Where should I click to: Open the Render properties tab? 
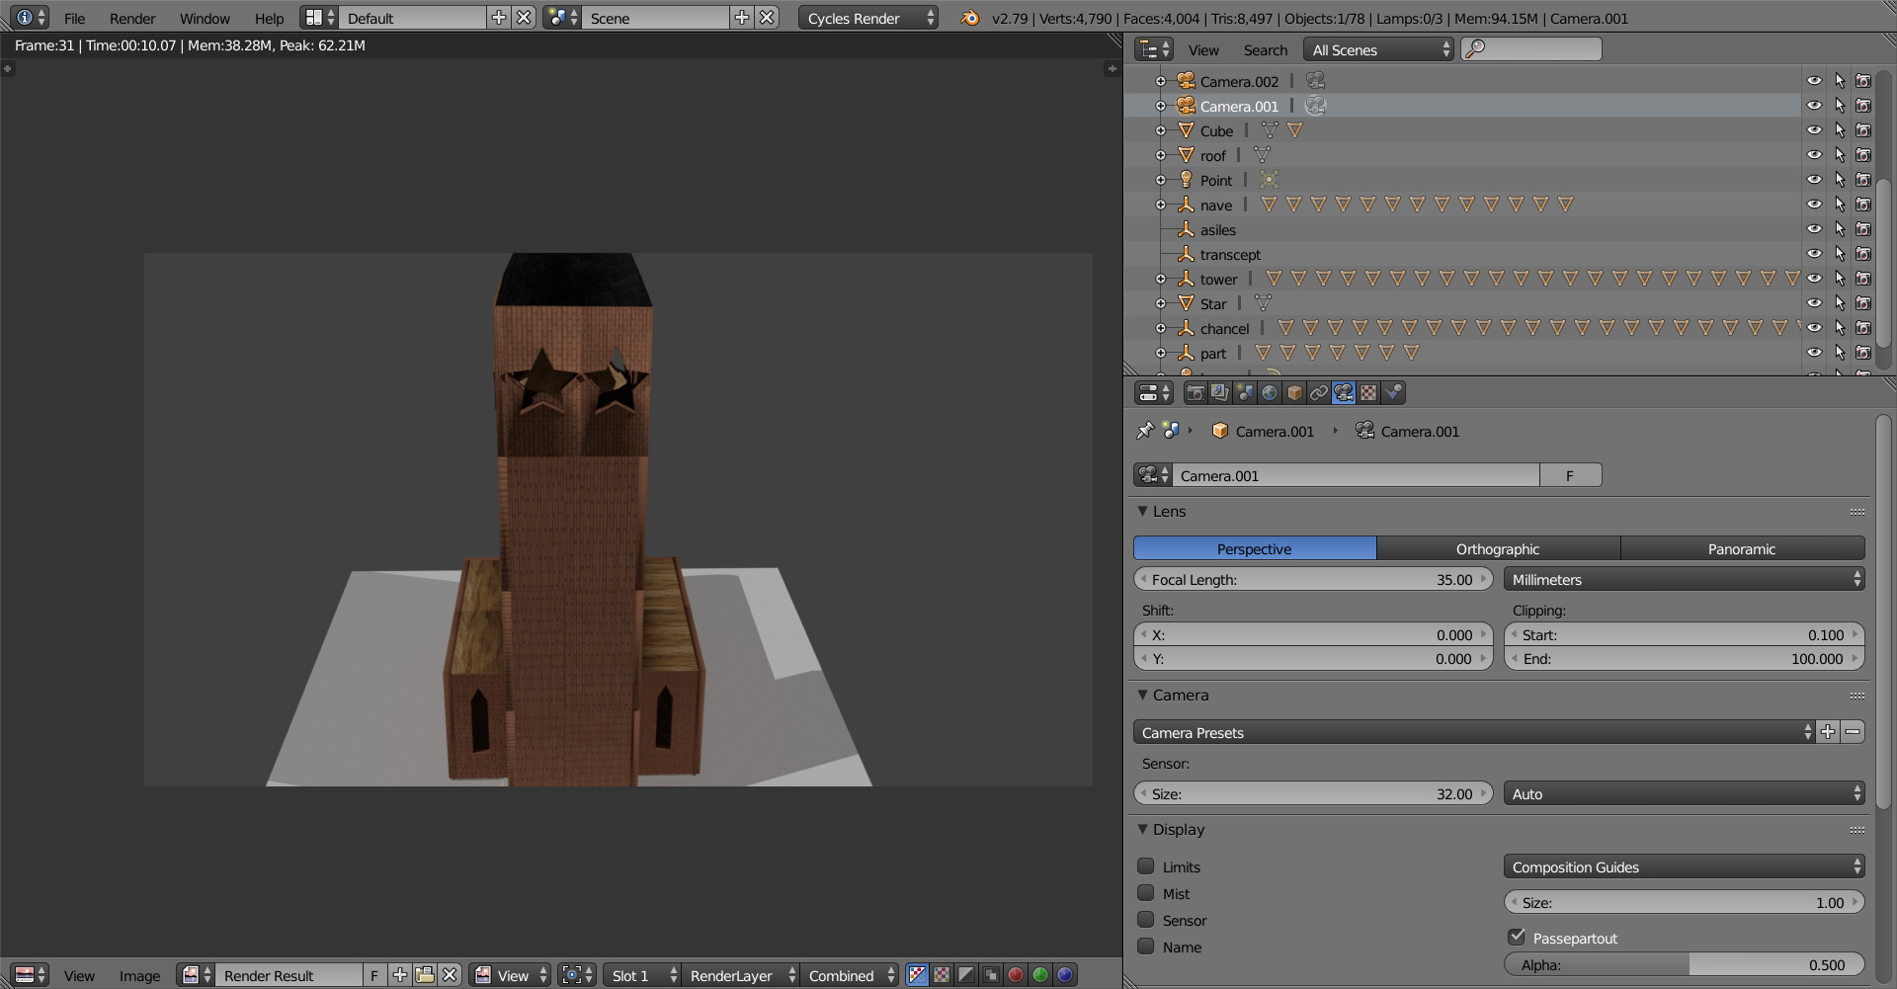pyautogui.click(x=1196, y=393)
